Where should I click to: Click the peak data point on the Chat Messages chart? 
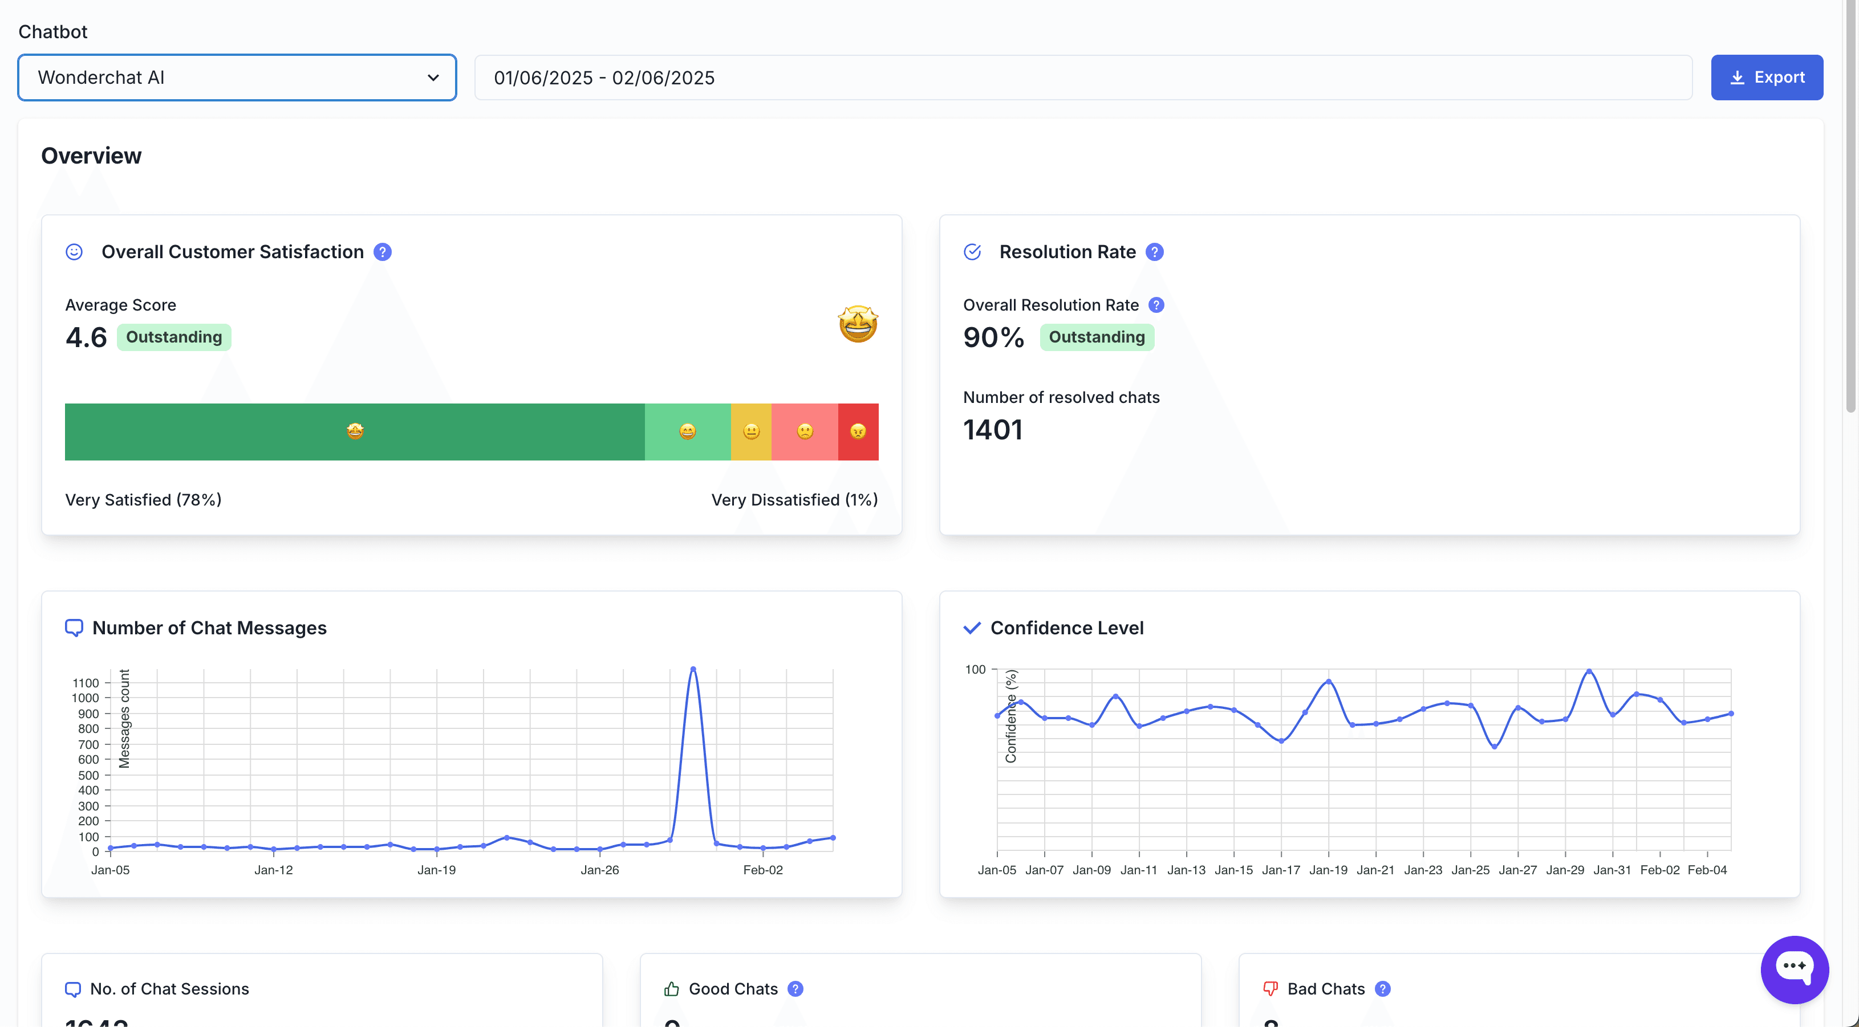[693, 669]
